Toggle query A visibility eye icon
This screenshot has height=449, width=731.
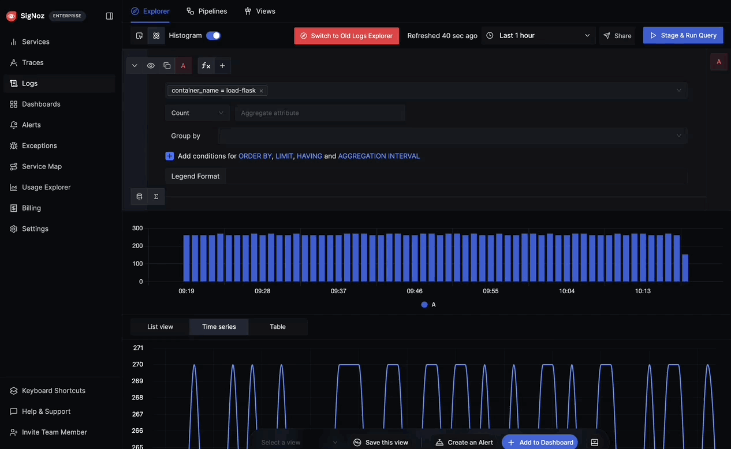151,66
